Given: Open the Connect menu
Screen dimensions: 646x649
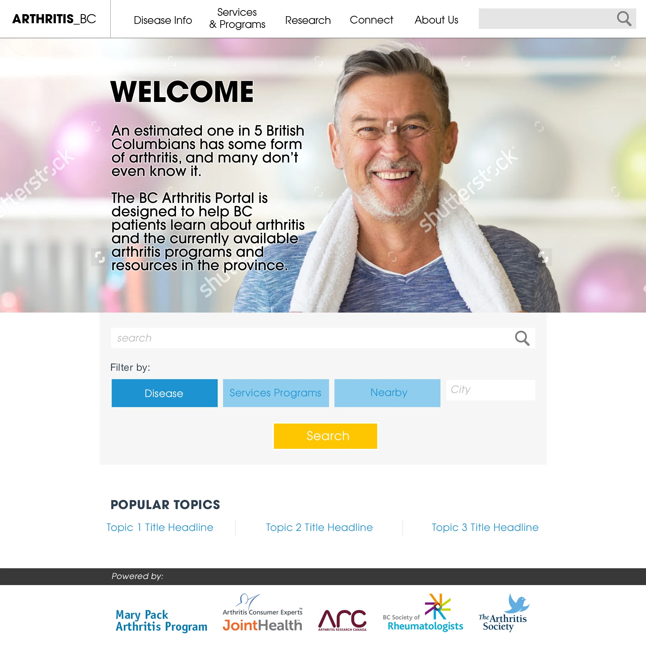Looking at the screenshot, I should click(x=371, y=20).
